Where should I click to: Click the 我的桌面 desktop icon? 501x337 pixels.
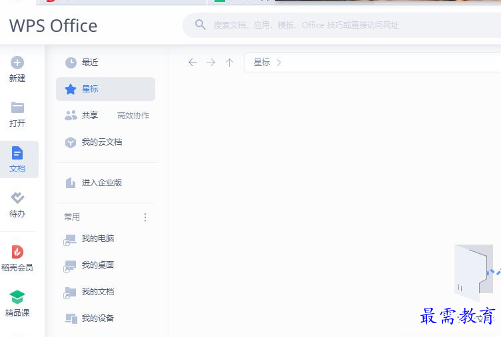tap(70, 266)
